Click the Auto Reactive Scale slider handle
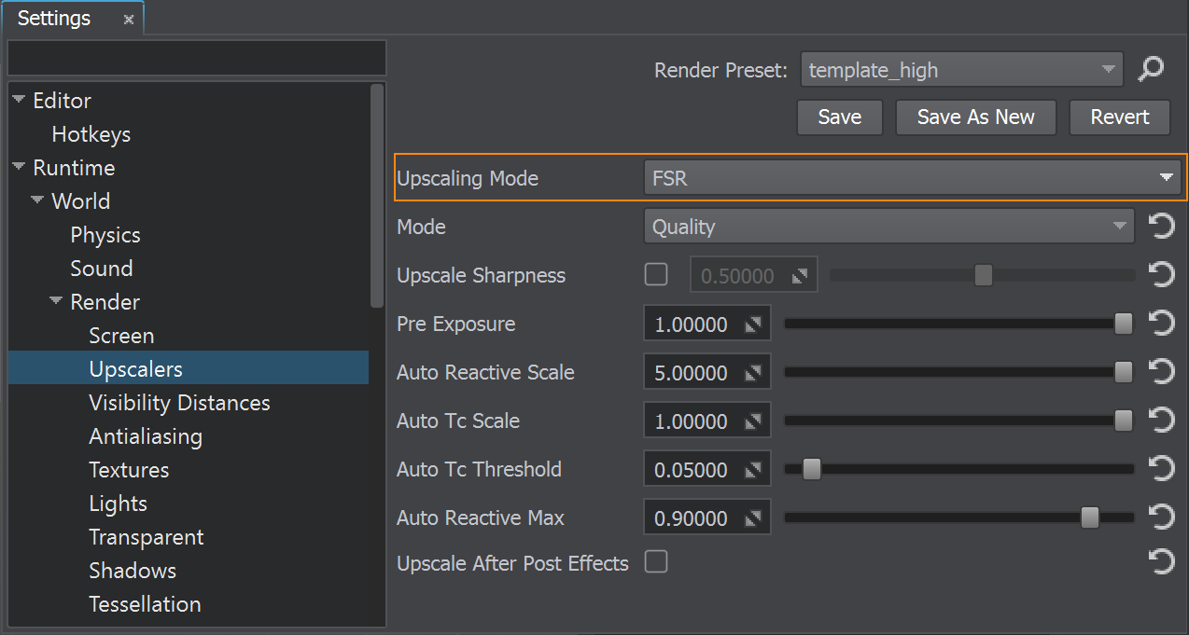Image resolution: width=1189 pixels, height=635 pixels. (1124, 372)
